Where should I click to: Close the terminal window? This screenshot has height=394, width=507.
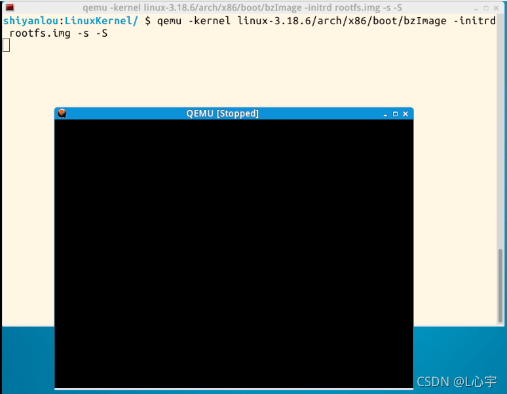pyautogui.click(x=497, y=8)
